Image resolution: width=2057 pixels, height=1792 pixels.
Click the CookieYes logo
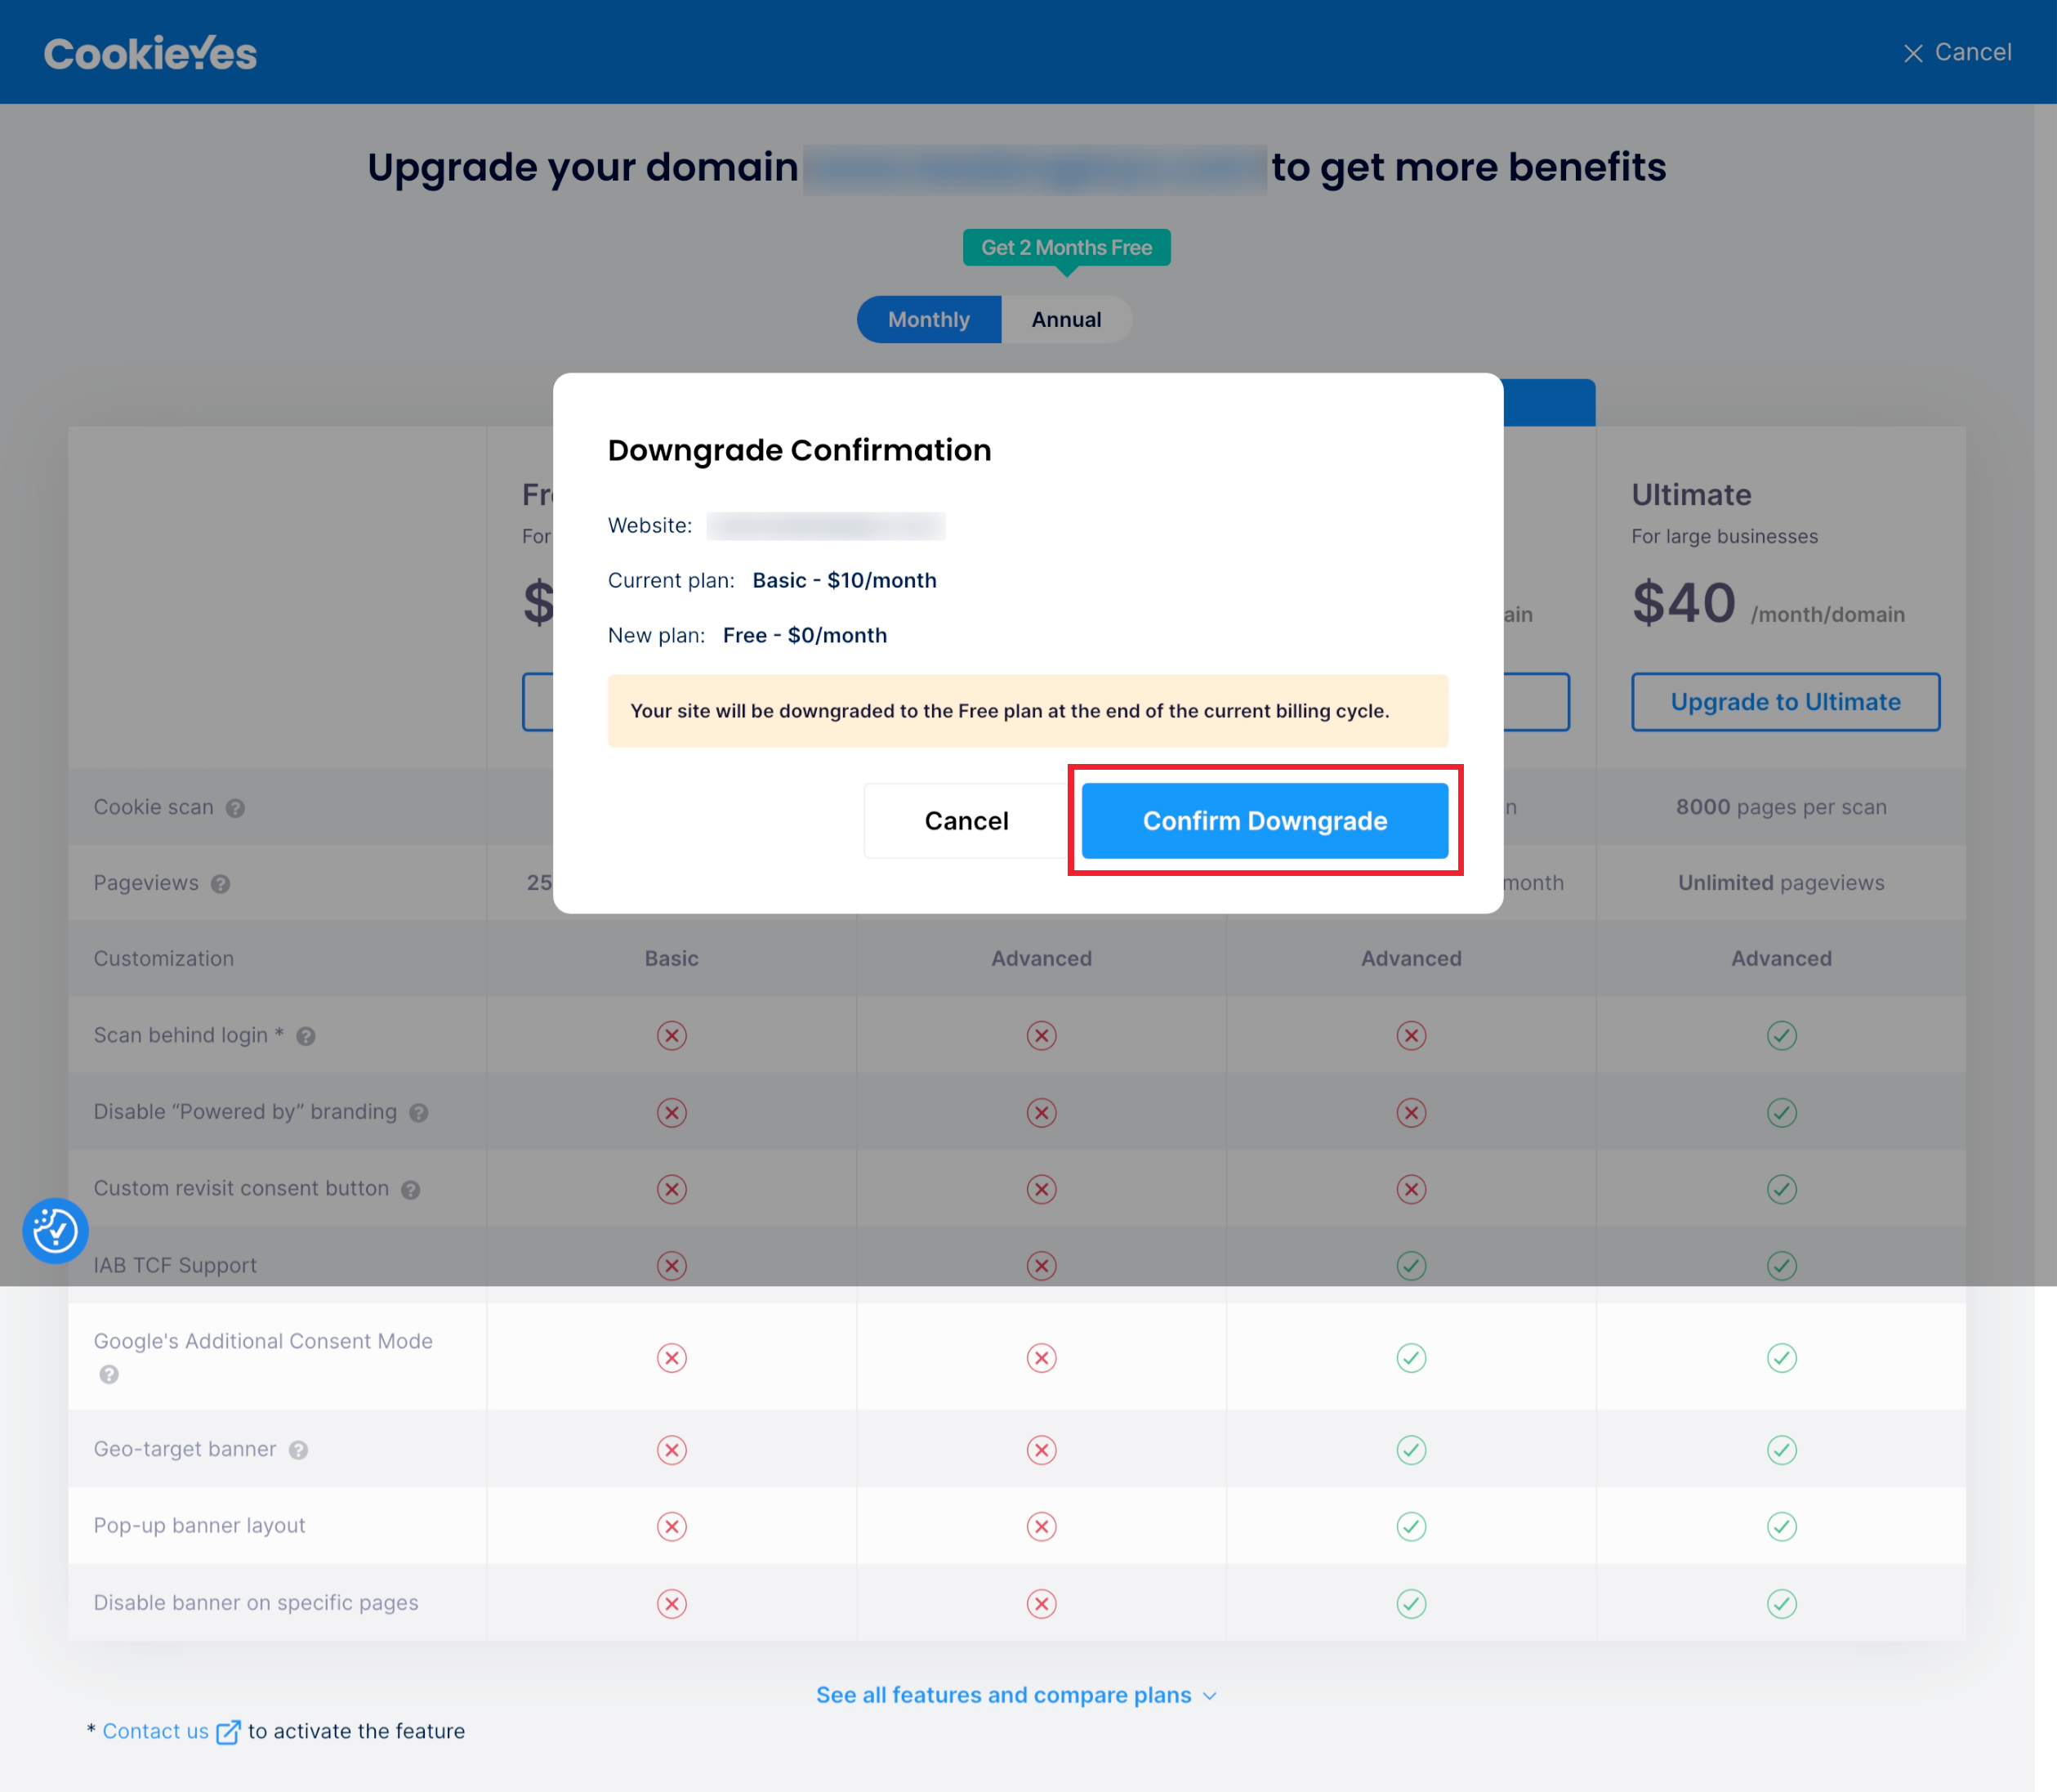pyautogui.click(x=150, y=53)
